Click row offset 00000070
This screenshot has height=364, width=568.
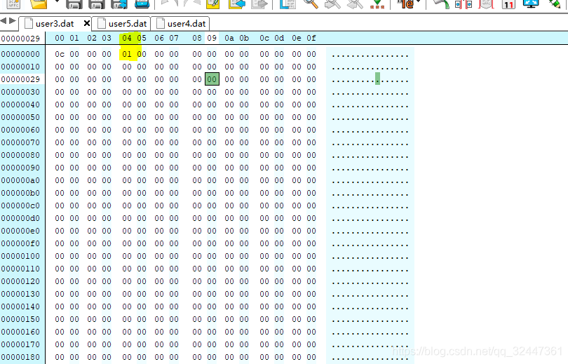point(20,142)
